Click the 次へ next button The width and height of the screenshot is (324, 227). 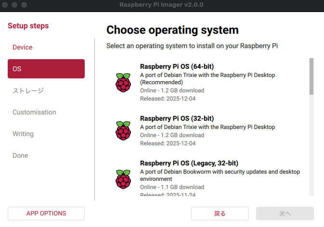point(285,214)
